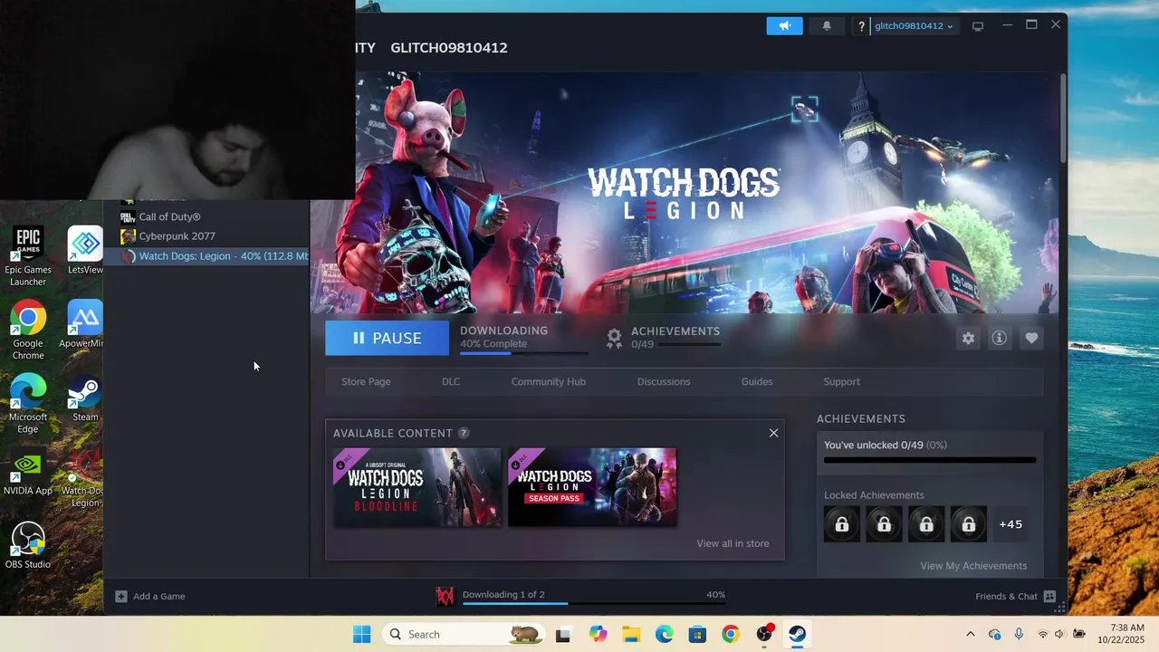
Task: Switch to Big Picture mode monitor icon
Action: pyautogui.click(x=978, y=26)
